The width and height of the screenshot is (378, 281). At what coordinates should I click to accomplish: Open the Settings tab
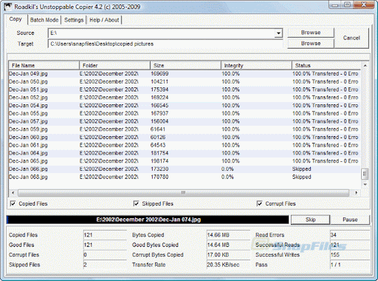(74, 20)
